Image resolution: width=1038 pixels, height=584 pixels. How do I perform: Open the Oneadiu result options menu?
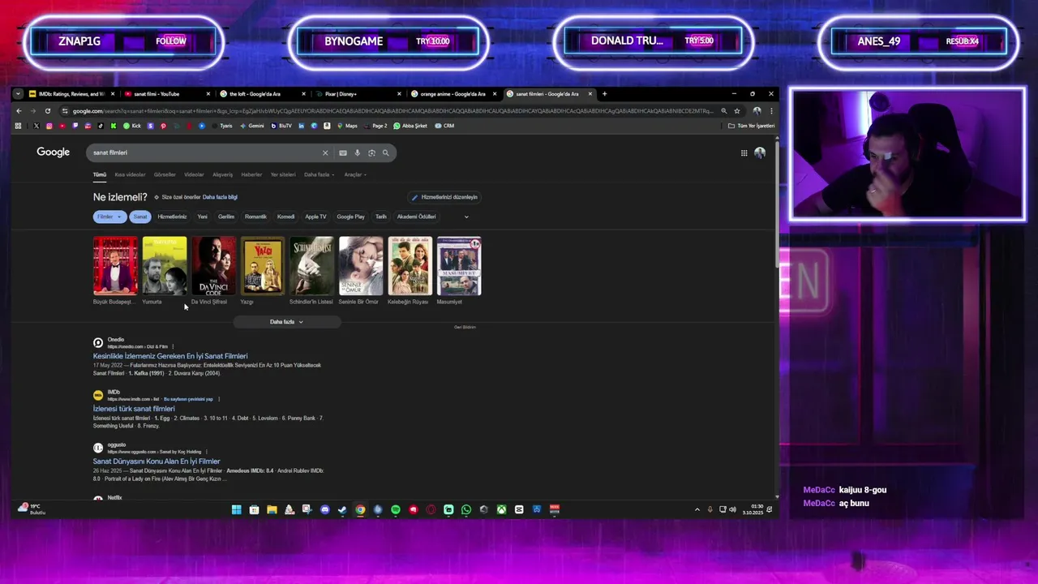point(173,346)
